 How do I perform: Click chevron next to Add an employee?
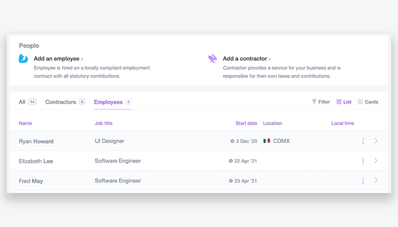coord(82,59)
